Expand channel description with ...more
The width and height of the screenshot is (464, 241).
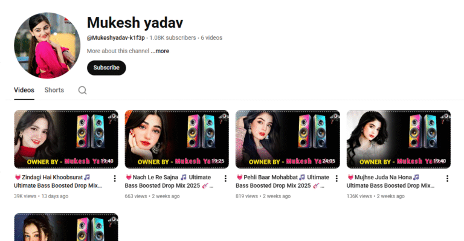[x=159, y=51]
